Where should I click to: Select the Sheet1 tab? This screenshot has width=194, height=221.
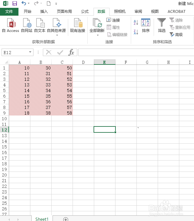pyautogui.click(x=42, y=219)
